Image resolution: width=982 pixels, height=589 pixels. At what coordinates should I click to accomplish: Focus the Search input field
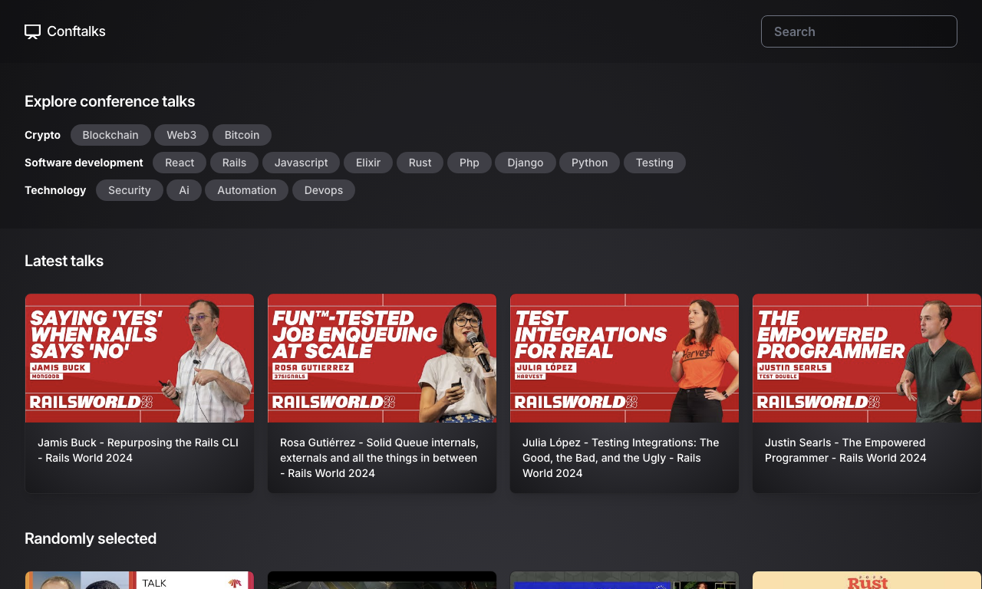point(859,31)
